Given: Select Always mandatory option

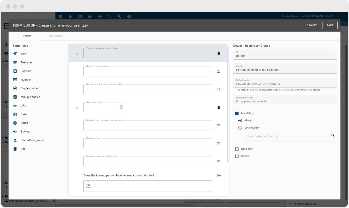Looking at the screenshot, I should (240, 120).
